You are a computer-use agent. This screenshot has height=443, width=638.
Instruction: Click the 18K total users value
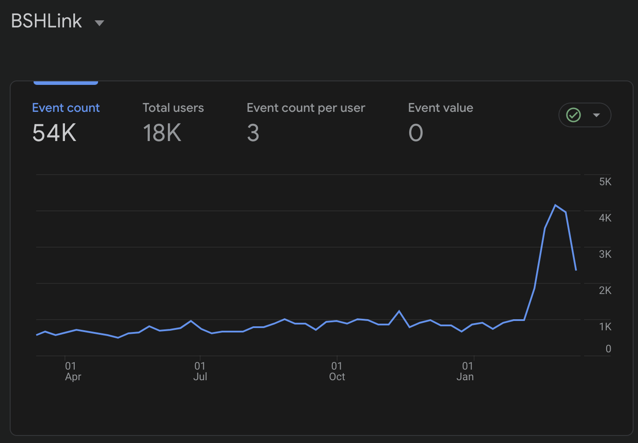click(x=162, y=133)
